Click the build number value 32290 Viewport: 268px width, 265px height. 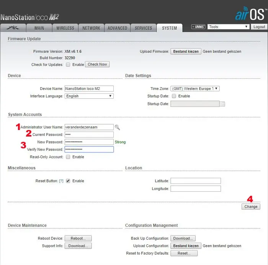point(70,58)
